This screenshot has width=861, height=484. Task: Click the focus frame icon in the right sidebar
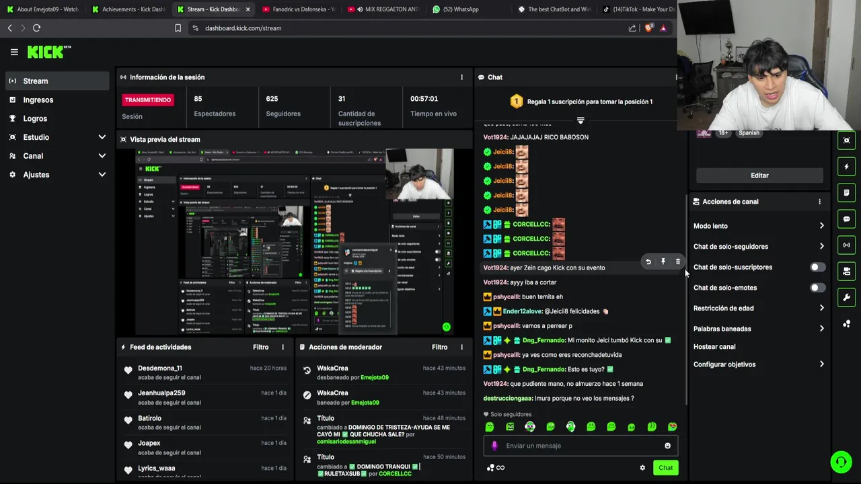(846, 140)
